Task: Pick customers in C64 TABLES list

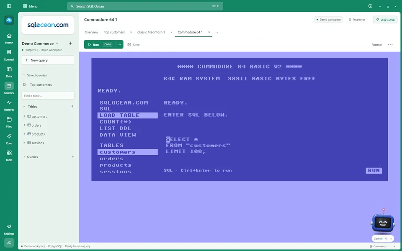Action: [127, 152]
